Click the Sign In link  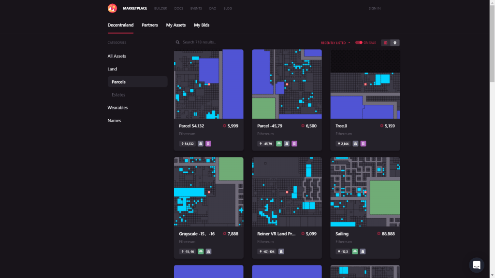[x=375, y=9]
